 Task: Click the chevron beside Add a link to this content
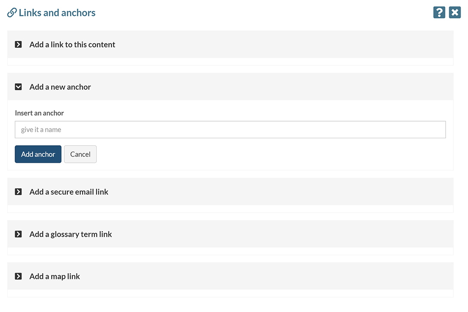[18, 44]
